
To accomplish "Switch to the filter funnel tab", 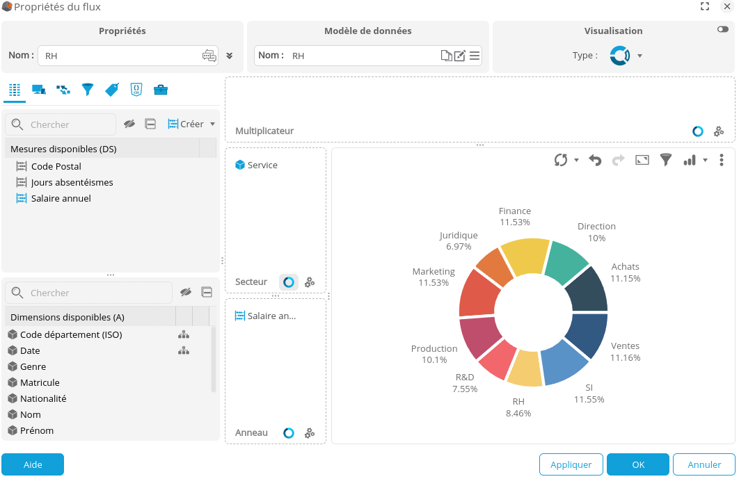I will 87,90.
